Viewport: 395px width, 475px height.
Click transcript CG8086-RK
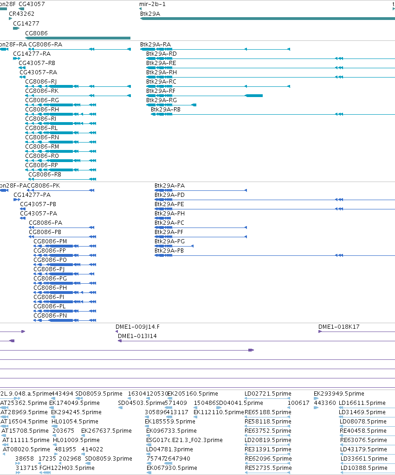42,91
